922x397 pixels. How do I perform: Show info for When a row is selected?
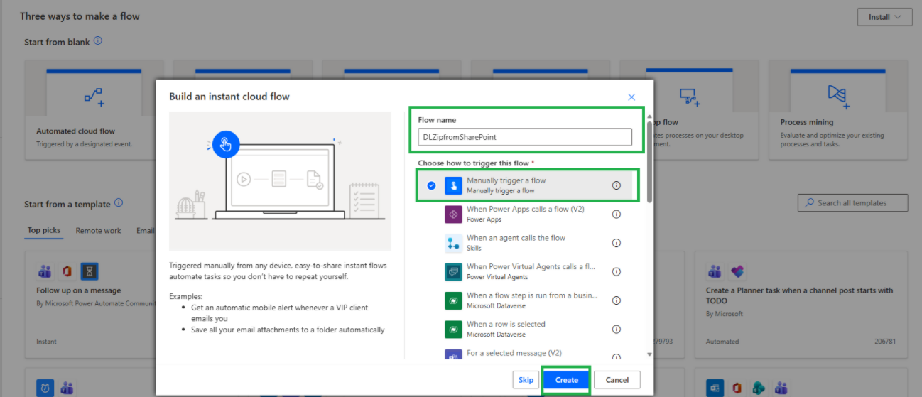[617, 329]
